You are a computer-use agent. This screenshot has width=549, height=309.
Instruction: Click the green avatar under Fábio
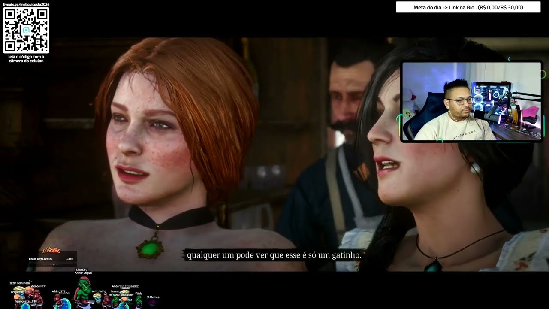pos(139,302)
